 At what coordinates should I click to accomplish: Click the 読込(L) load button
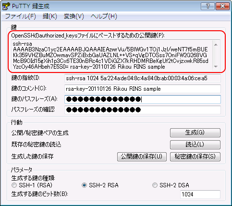click(x=195, y=145)
